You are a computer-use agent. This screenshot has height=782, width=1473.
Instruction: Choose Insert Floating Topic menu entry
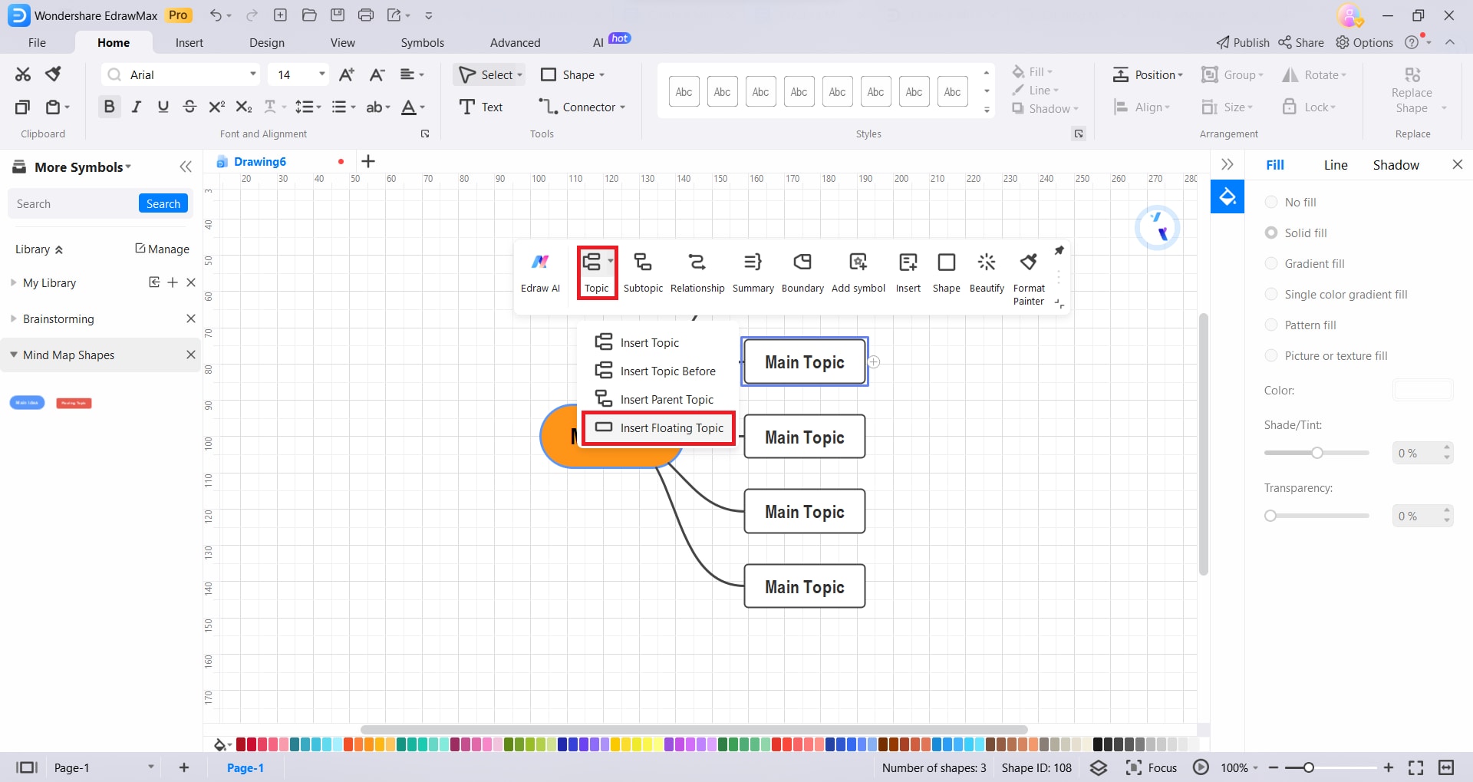coord(659,427)
